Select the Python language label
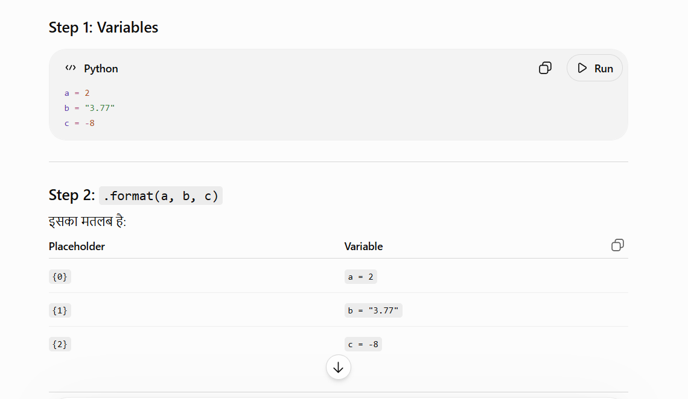 tap(101, 69)
